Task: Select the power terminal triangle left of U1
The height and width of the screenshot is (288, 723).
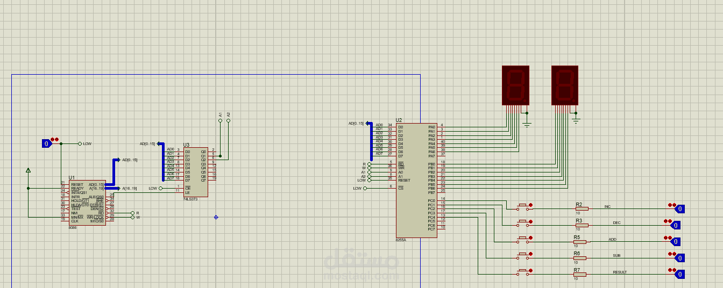Action: pos(28,170)
